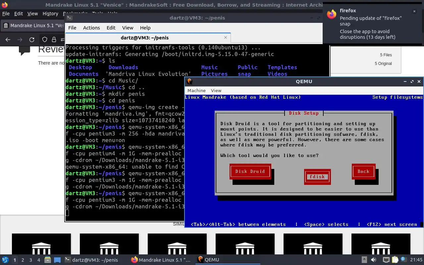The width and height of the screenshot is (424, 265).
Task: Choose fdisk in the Disk Setup dialog
Action: (x=317, y=177)
